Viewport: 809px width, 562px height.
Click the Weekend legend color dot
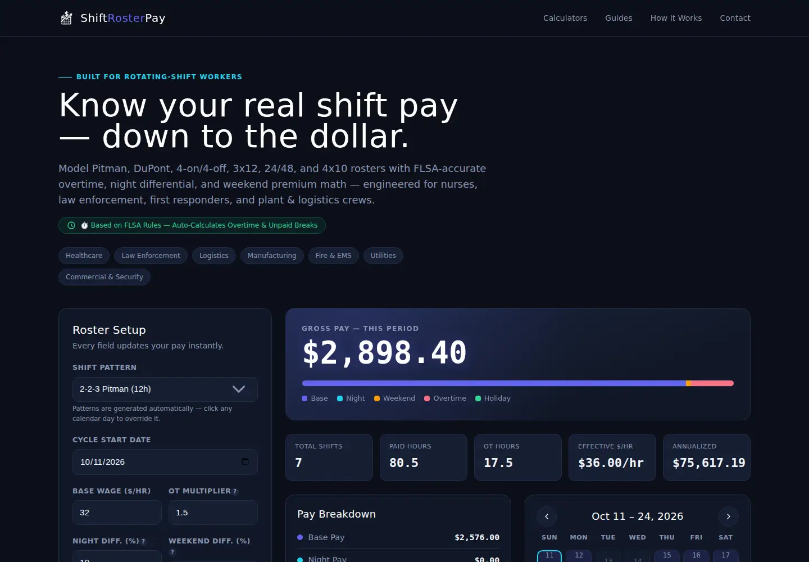click(x=377, y=398)
